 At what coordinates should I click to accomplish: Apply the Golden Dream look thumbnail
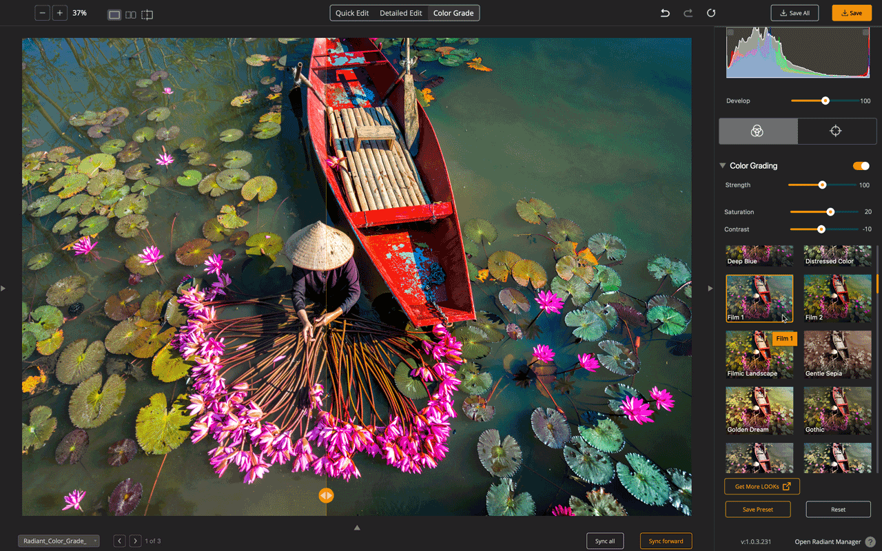[759, 410]
